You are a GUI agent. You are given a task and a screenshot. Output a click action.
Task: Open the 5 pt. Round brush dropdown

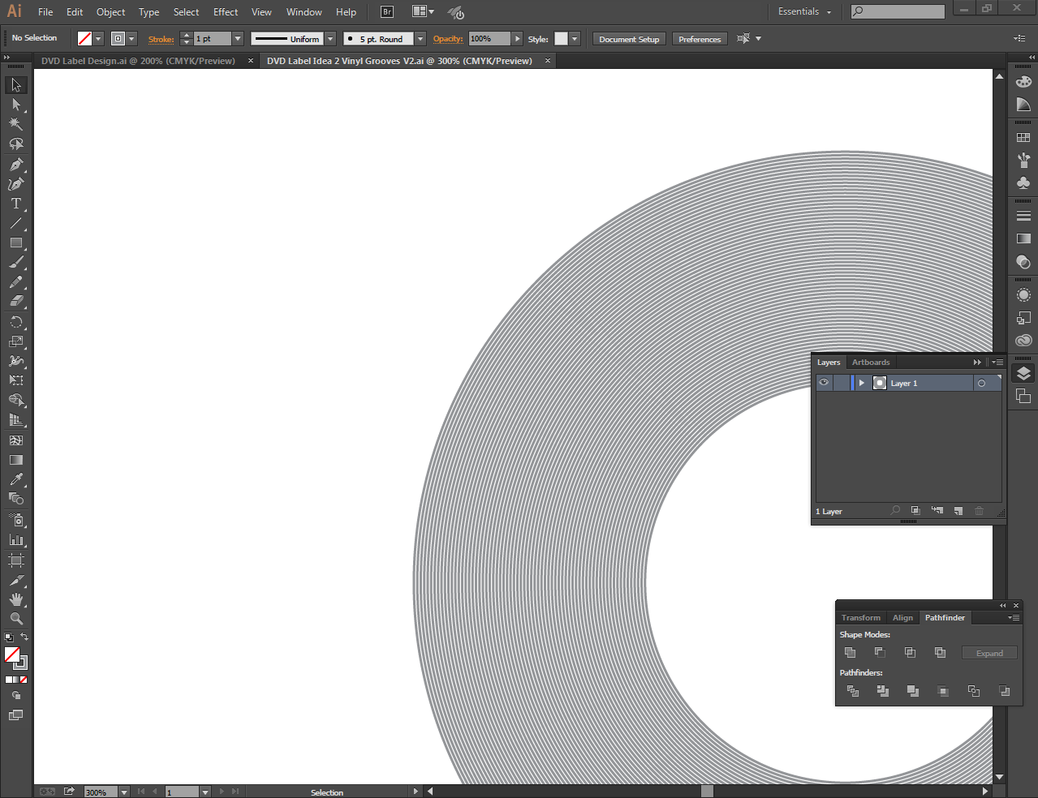[420, 39]
